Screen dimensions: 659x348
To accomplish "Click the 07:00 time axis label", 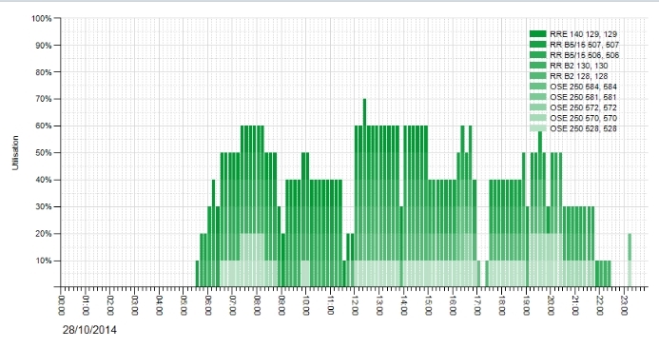I will 232,304.
